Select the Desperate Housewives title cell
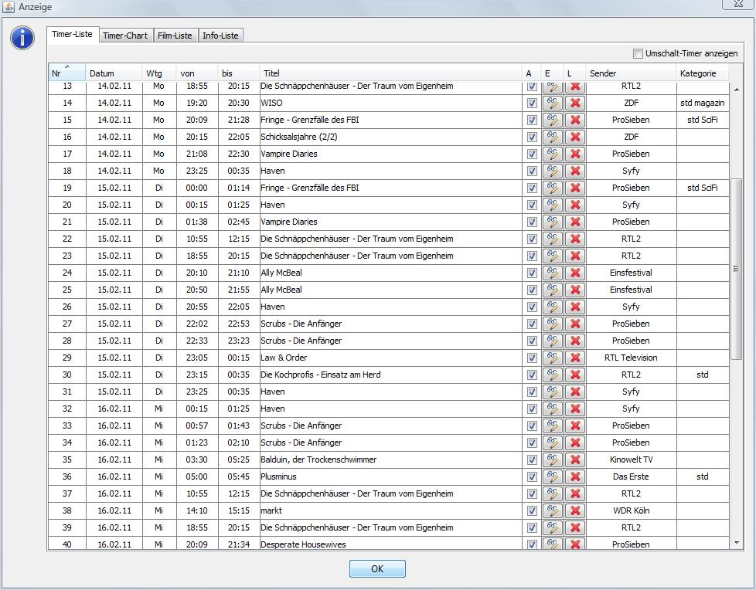 pos(390,544)
